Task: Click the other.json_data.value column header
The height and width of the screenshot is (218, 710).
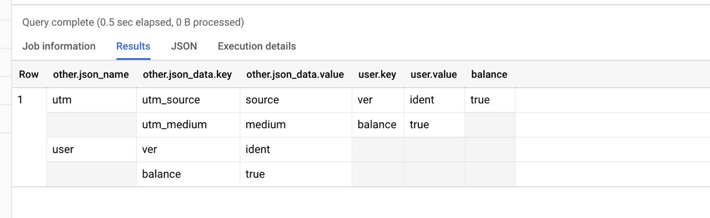Action: (x=295, y=74)
